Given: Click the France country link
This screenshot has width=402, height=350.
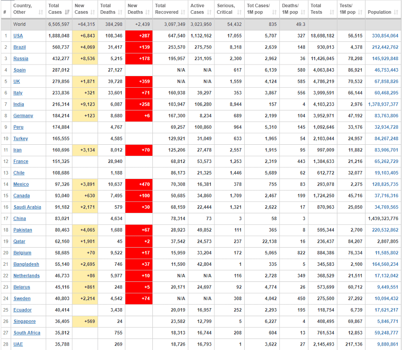Looking at the screenshot, I should click(21, 162).
